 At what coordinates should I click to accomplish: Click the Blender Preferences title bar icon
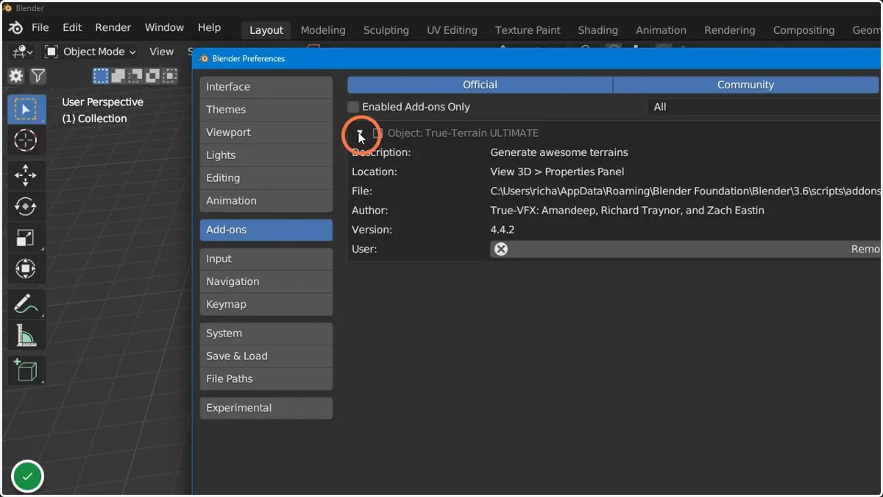[204, 58]
